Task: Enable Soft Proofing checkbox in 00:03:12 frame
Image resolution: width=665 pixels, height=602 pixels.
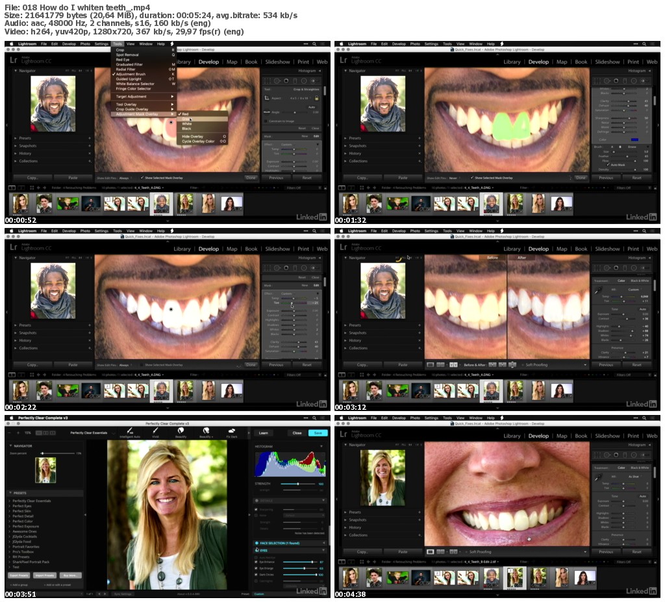Action: [521, 365]
